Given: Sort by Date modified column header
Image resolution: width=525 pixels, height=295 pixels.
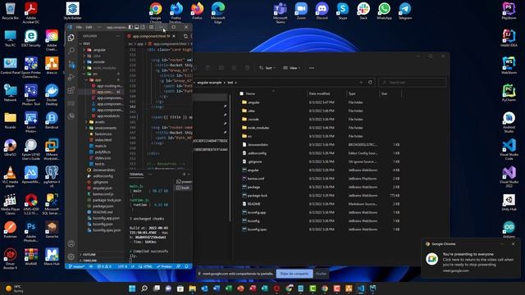Looking at the screenshot, I should (319, 93).
